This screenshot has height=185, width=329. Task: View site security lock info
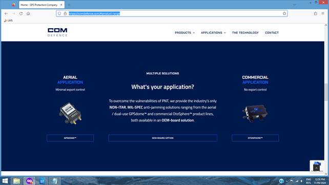pos(65,13)
